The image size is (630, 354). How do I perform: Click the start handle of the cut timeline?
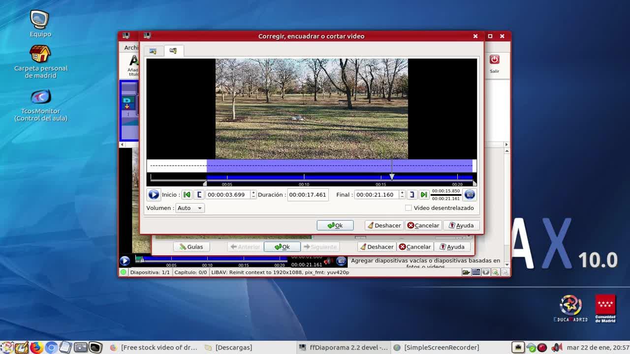205,183
